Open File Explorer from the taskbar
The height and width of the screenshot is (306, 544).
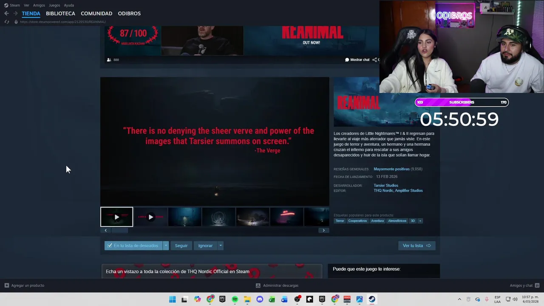pyautogui.click(x=247, y=299)
